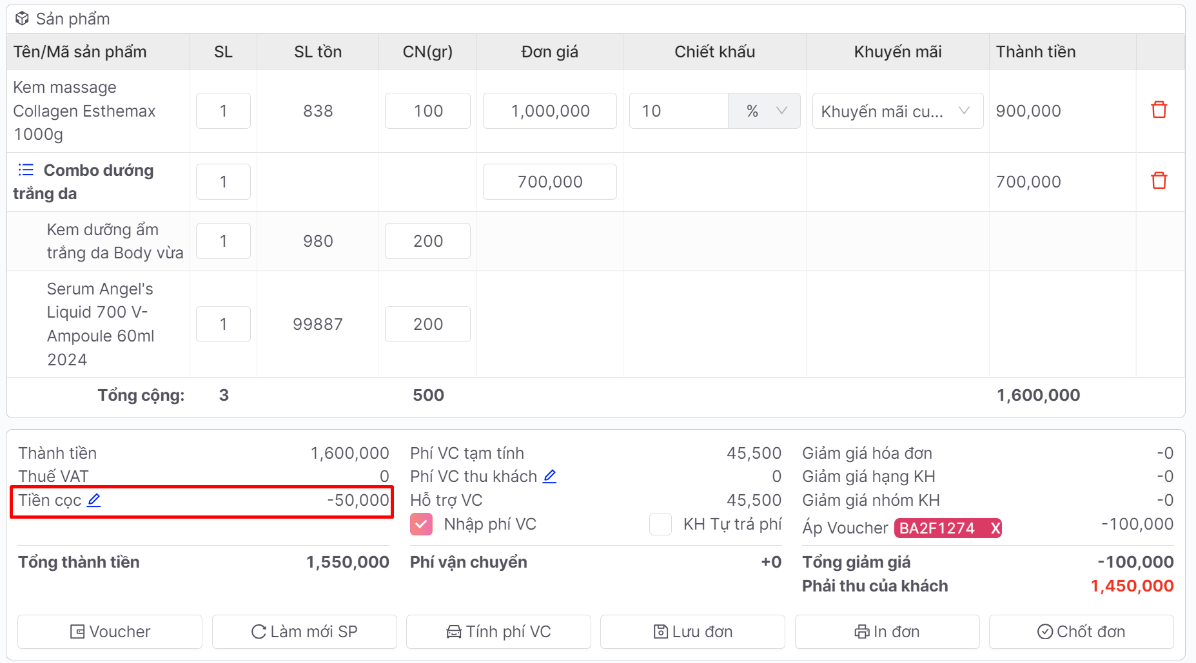Finalize the order with Chốt đơn

pyautogui.click(x=1081, y=631)
